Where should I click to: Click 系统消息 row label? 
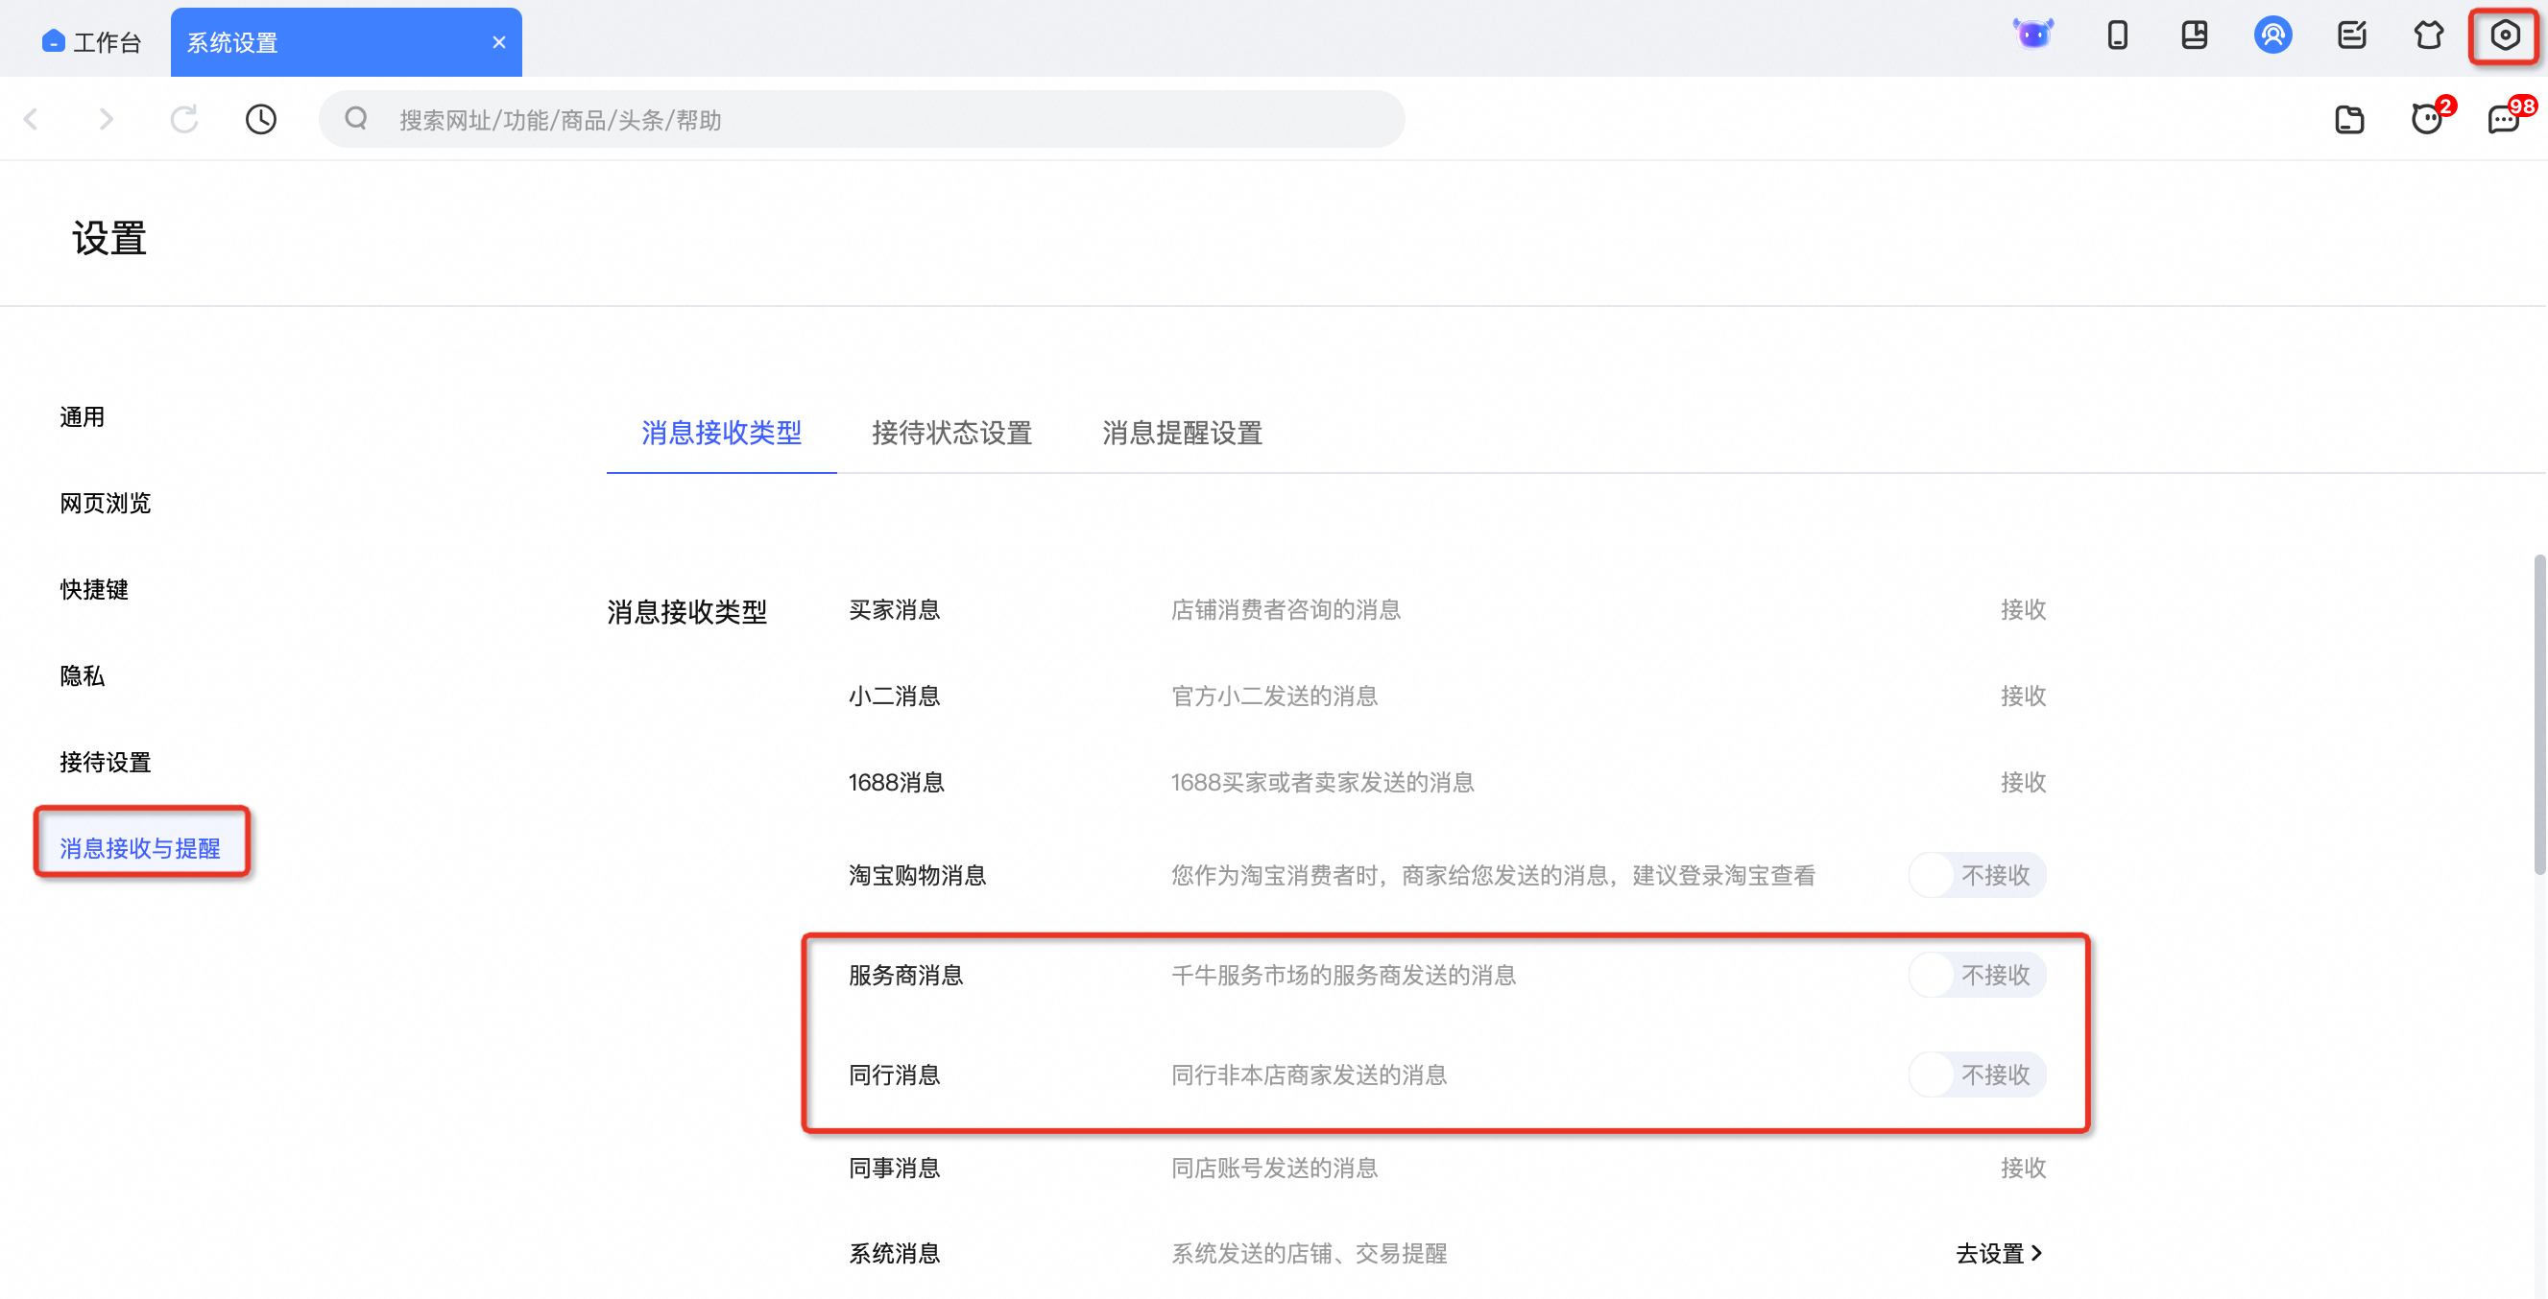[894, 1255]
